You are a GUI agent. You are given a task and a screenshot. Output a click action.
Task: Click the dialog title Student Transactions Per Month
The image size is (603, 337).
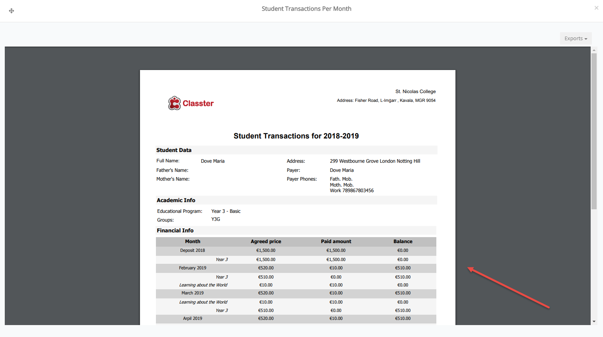coord(306,9)
